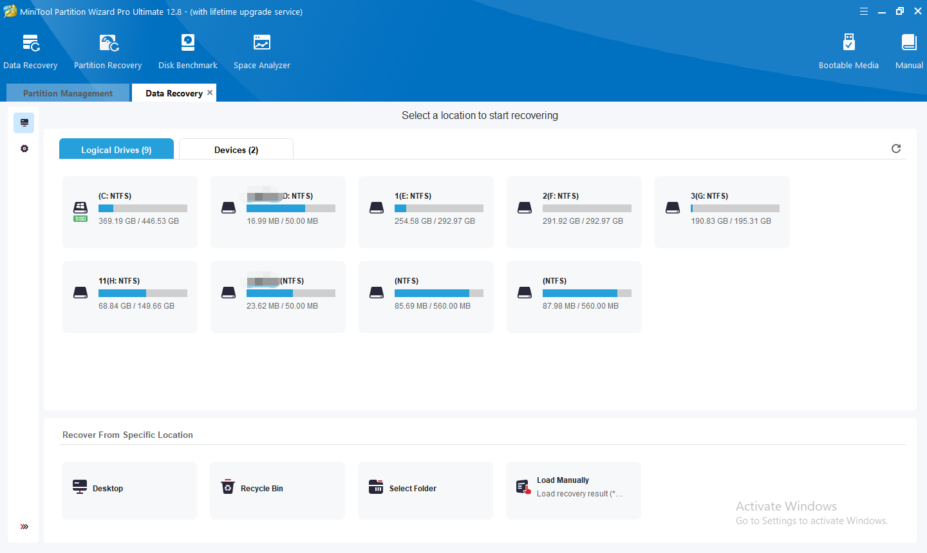Select the Logical Drives (9) tab
927x553 pixels.
[x=117, y=150]
